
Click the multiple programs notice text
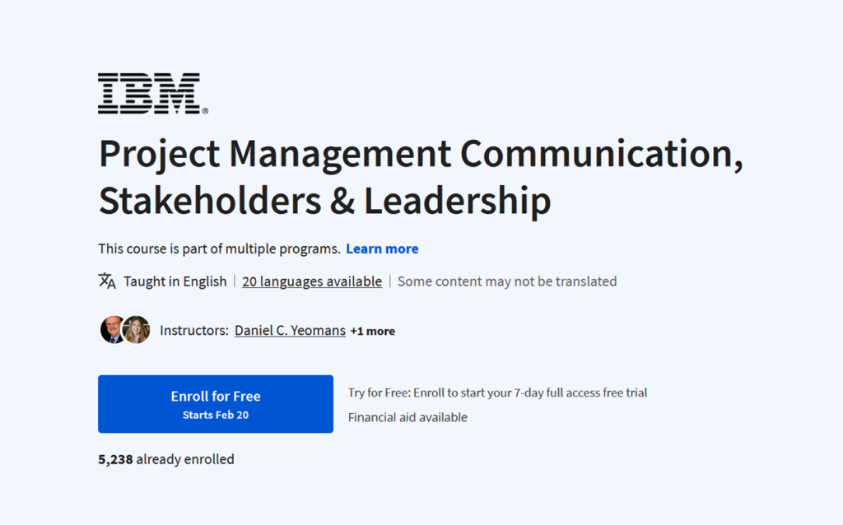tap(218, 249)
